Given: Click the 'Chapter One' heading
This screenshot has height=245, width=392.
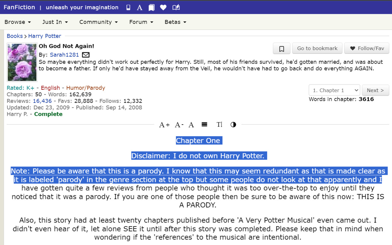Looking at the screenshot, I should pyautogui.click(x=198, y=141).
